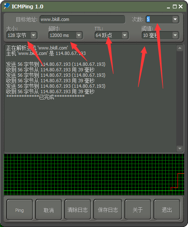Click the 取消 cancel button
The height and width of the screenshot is (227, 188).
(49, 210)
